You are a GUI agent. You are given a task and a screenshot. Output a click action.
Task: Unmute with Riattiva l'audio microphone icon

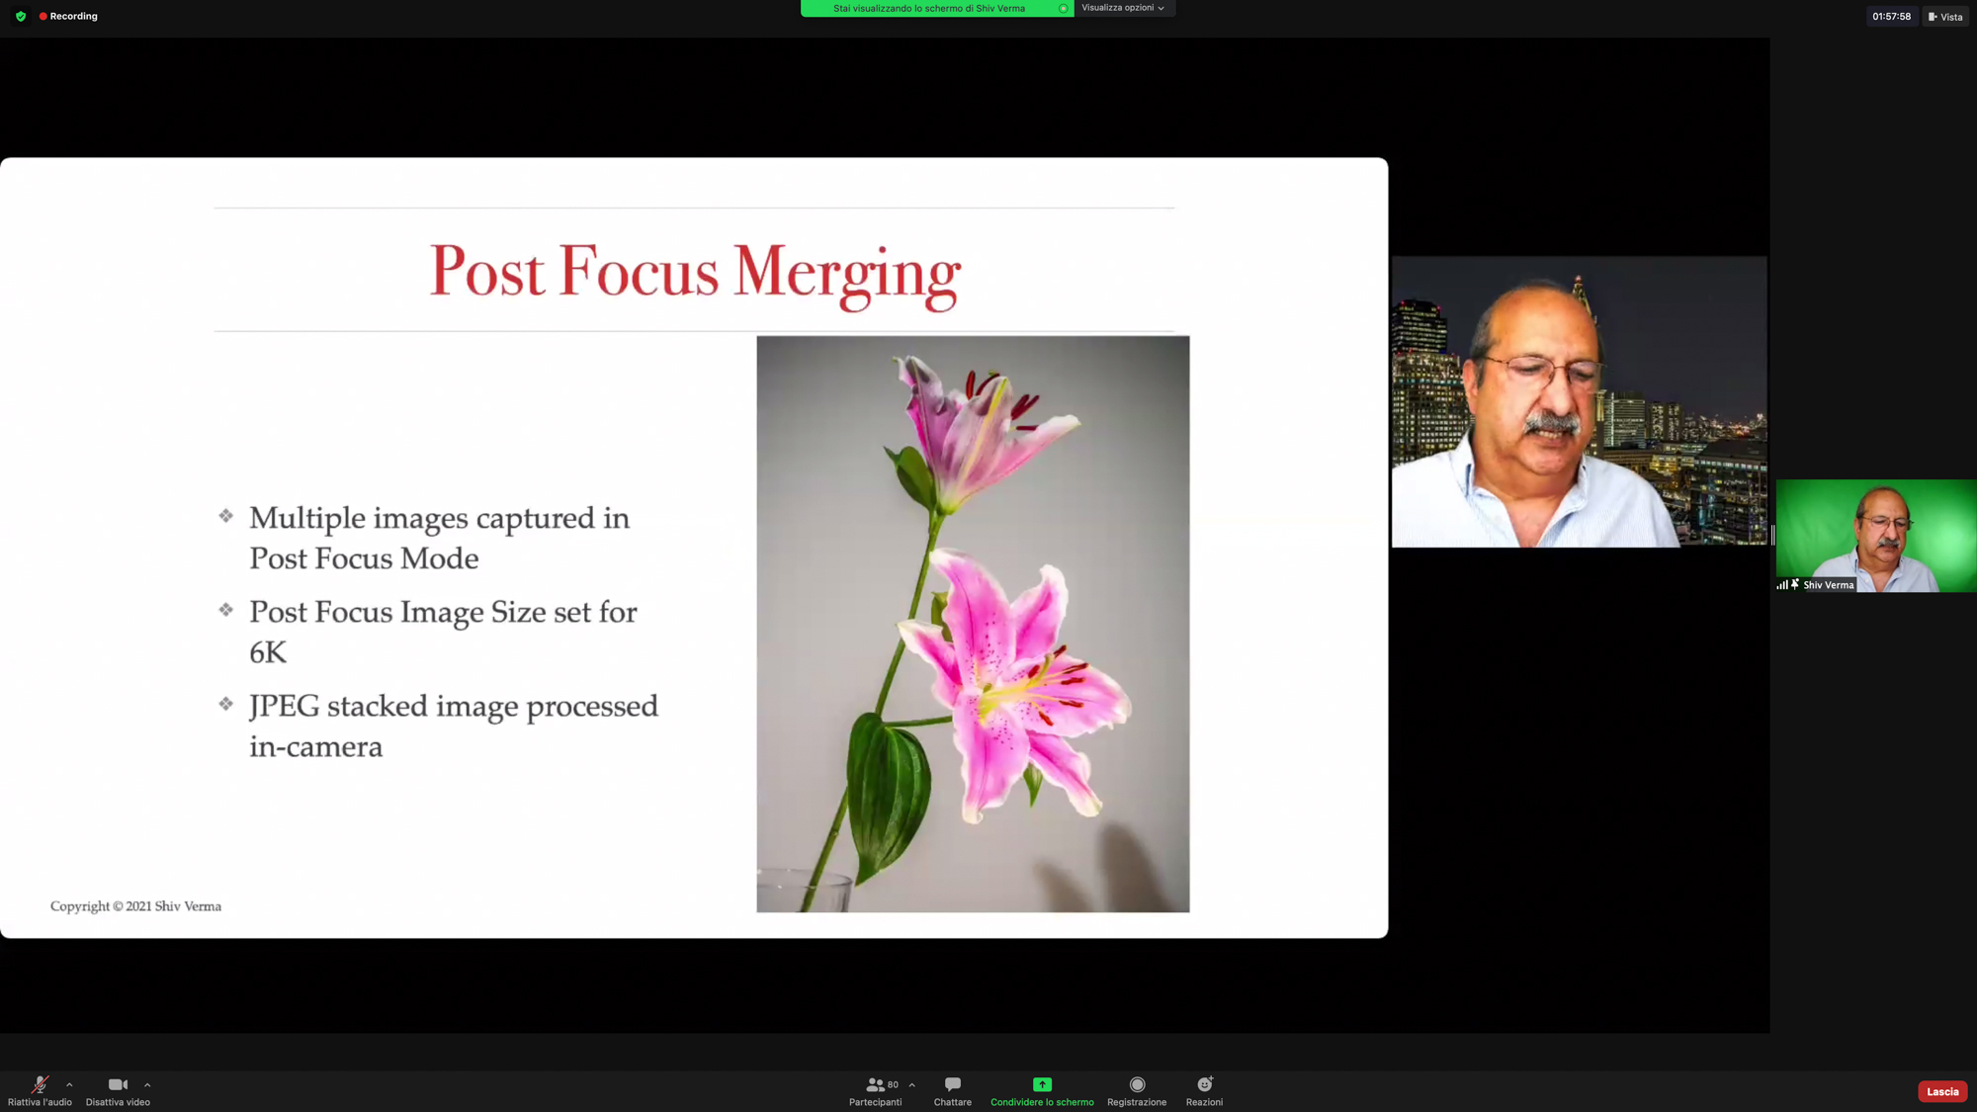pos(40,1084)
